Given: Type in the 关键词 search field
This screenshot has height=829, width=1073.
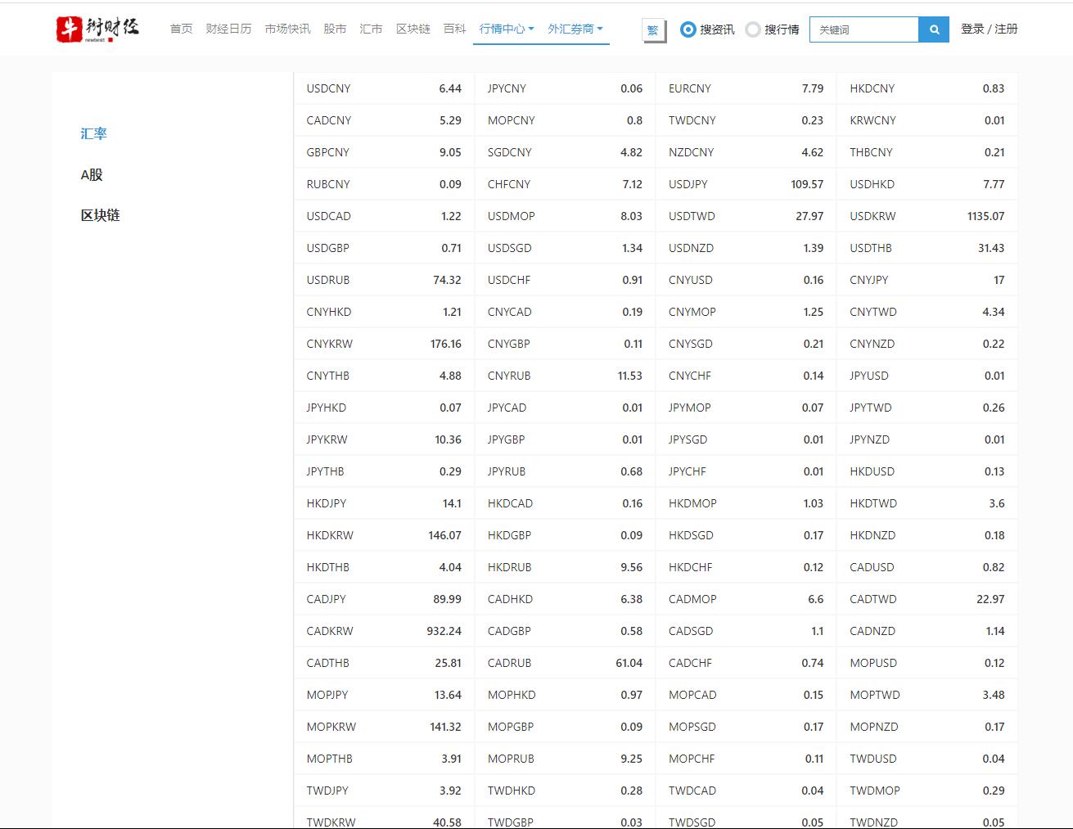Looking at the screenshot, I should [864, 29].
